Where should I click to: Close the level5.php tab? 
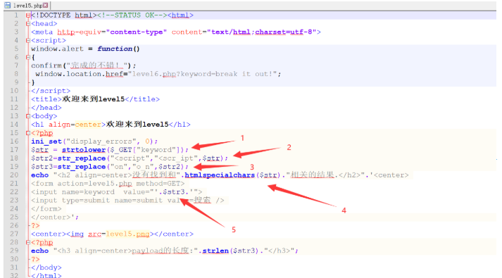pyautogui.click(x=46, y=6)
